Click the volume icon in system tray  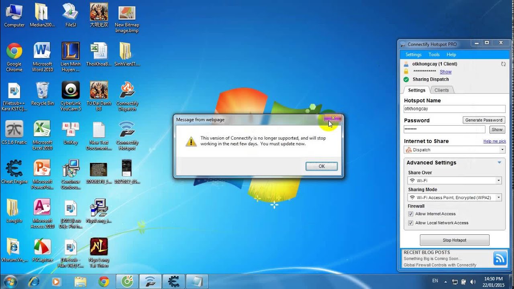pyautogui.click(x=473, y=282)
